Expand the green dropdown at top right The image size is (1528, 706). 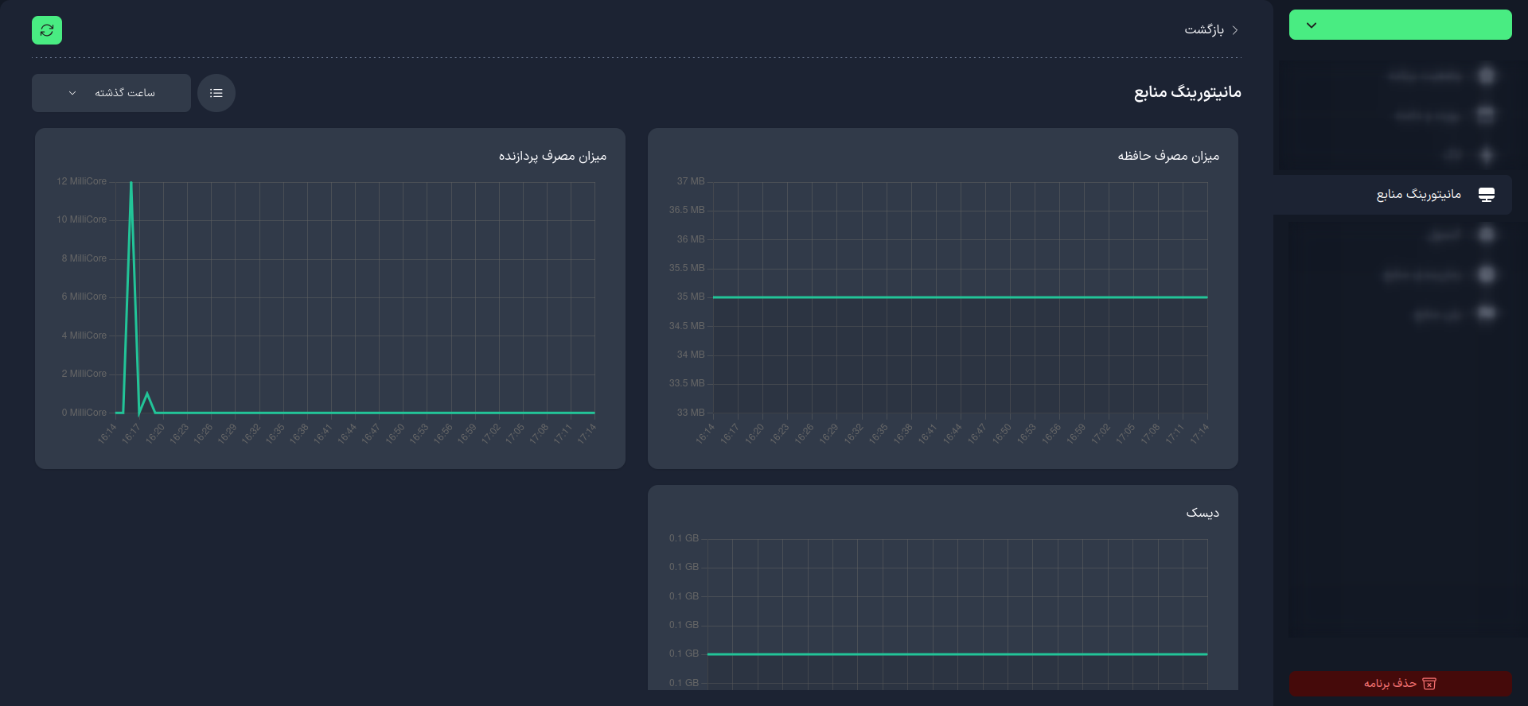pyautogui.click(x=1401, y=25)
